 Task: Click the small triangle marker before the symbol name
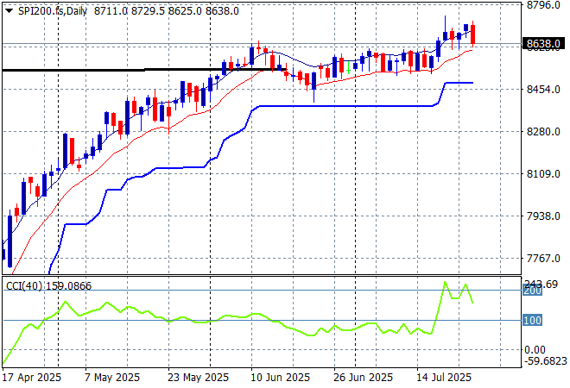pyautogui.click(x=9, y=10)
